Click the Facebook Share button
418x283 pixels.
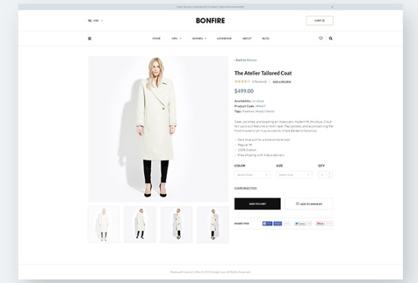click(277, 224)
